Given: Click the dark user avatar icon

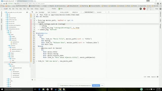Looking at the screenshot, I should [x=141, y=9].
